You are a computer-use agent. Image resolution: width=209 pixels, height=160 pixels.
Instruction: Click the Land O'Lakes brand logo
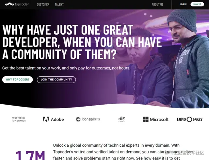190,120
